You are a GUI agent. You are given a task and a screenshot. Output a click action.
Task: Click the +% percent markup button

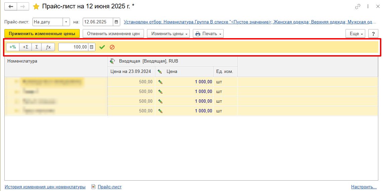click(13, 47)
